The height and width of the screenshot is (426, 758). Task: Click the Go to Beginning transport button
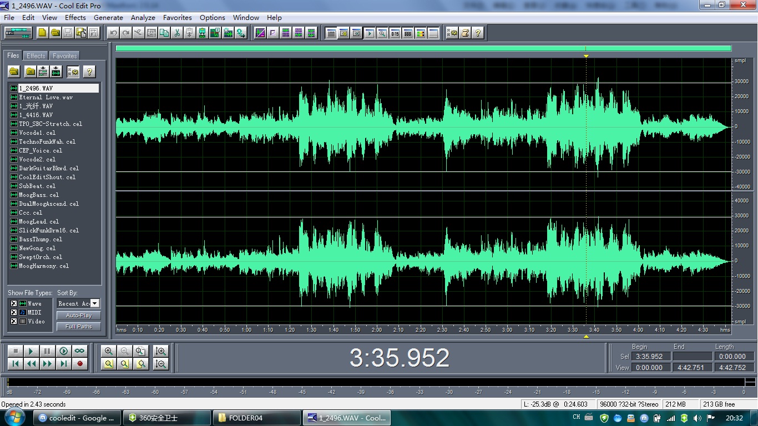[x=15, y=364]
